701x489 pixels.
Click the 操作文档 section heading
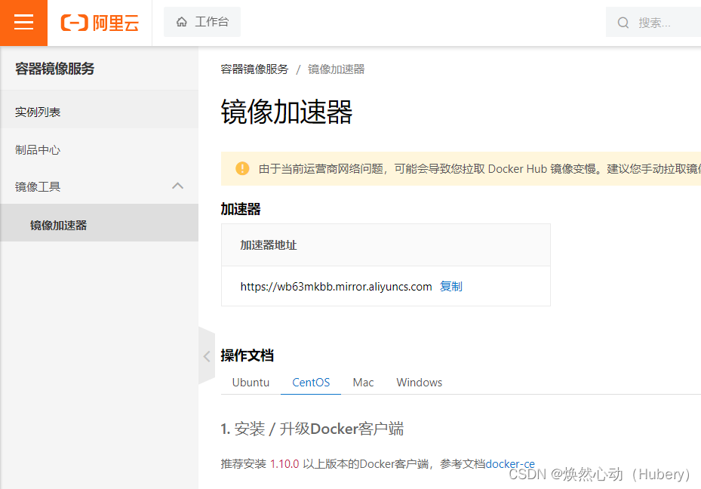point(248,355)
